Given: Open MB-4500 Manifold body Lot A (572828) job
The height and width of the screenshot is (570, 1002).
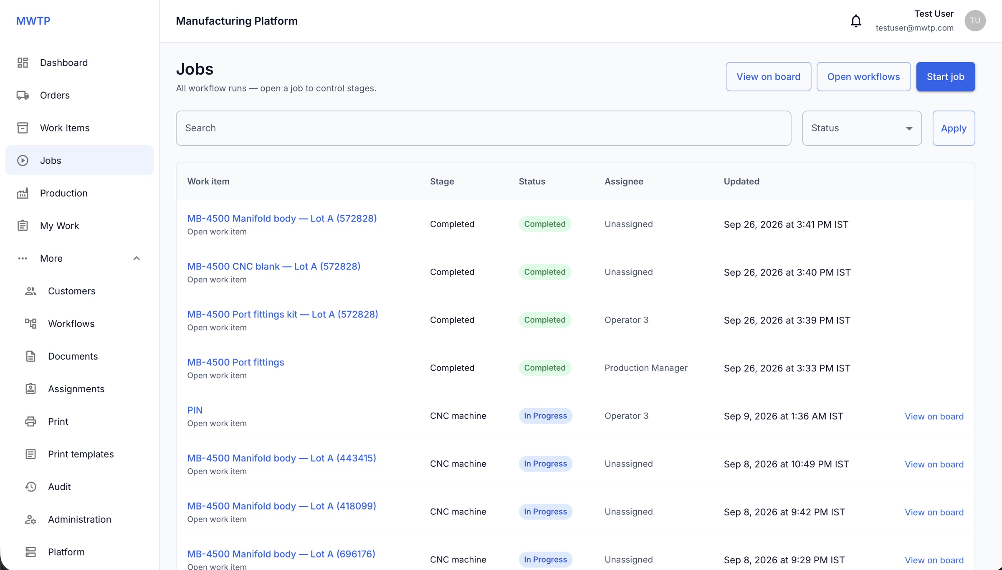Looking at the screenshot, I should (282, 218).
